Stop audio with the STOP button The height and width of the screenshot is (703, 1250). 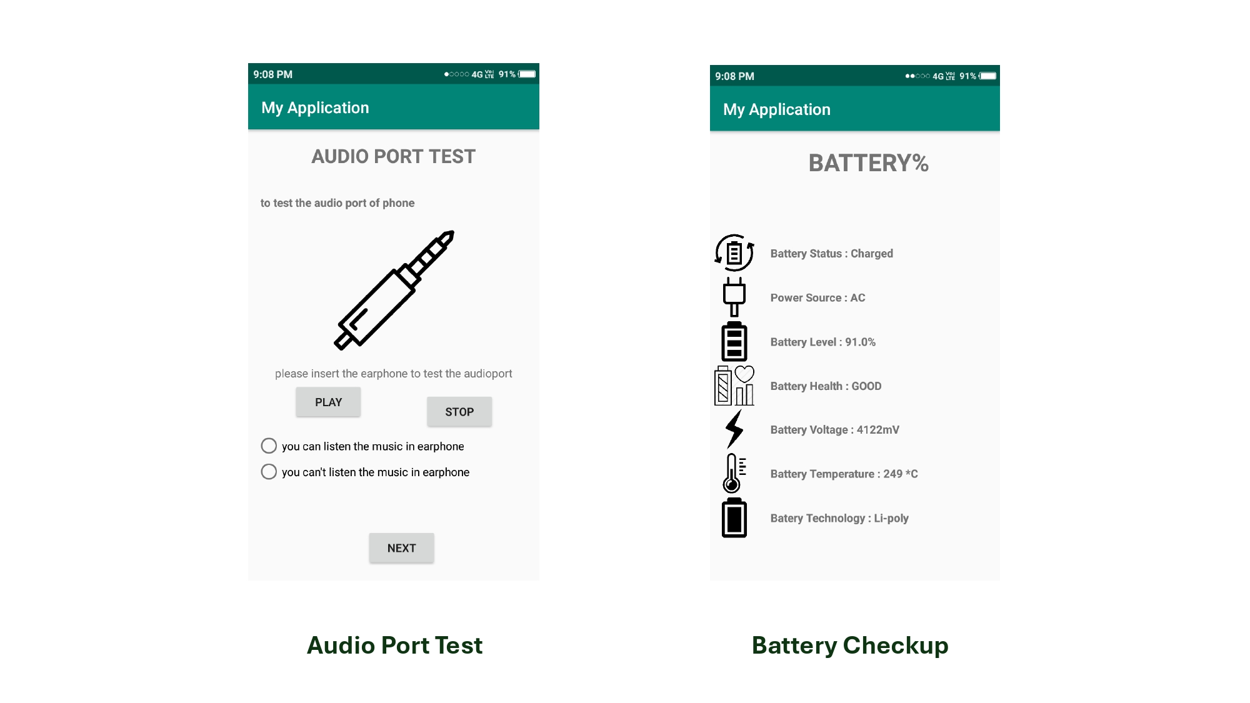pyautogui.click(x=459, y=412)
